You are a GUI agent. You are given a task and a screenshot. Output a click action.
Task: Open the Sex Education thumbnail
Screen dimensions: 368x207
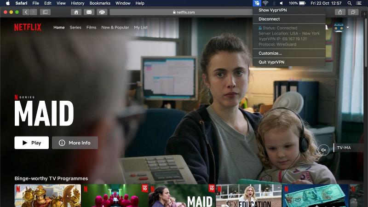pyautogui.click(x=248, y=196)
